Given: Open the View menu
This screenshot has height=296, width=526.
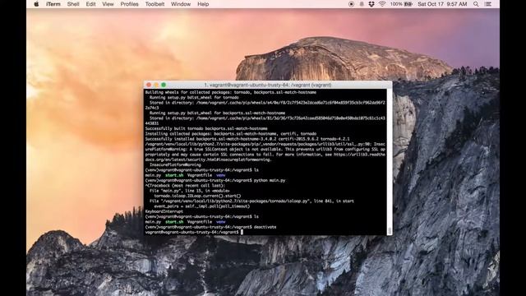Looking at the screenshot, I should point(108,4).
